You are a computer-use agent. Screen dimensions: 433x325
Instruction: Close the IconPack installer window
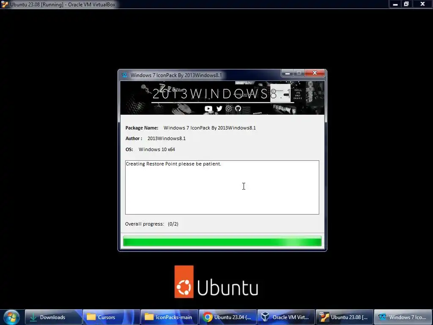point(315,73)
